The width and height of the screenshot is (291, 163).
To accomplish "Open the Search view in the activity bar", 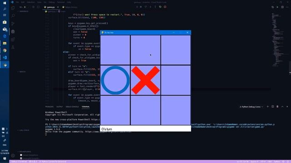I will coord(13,16).
